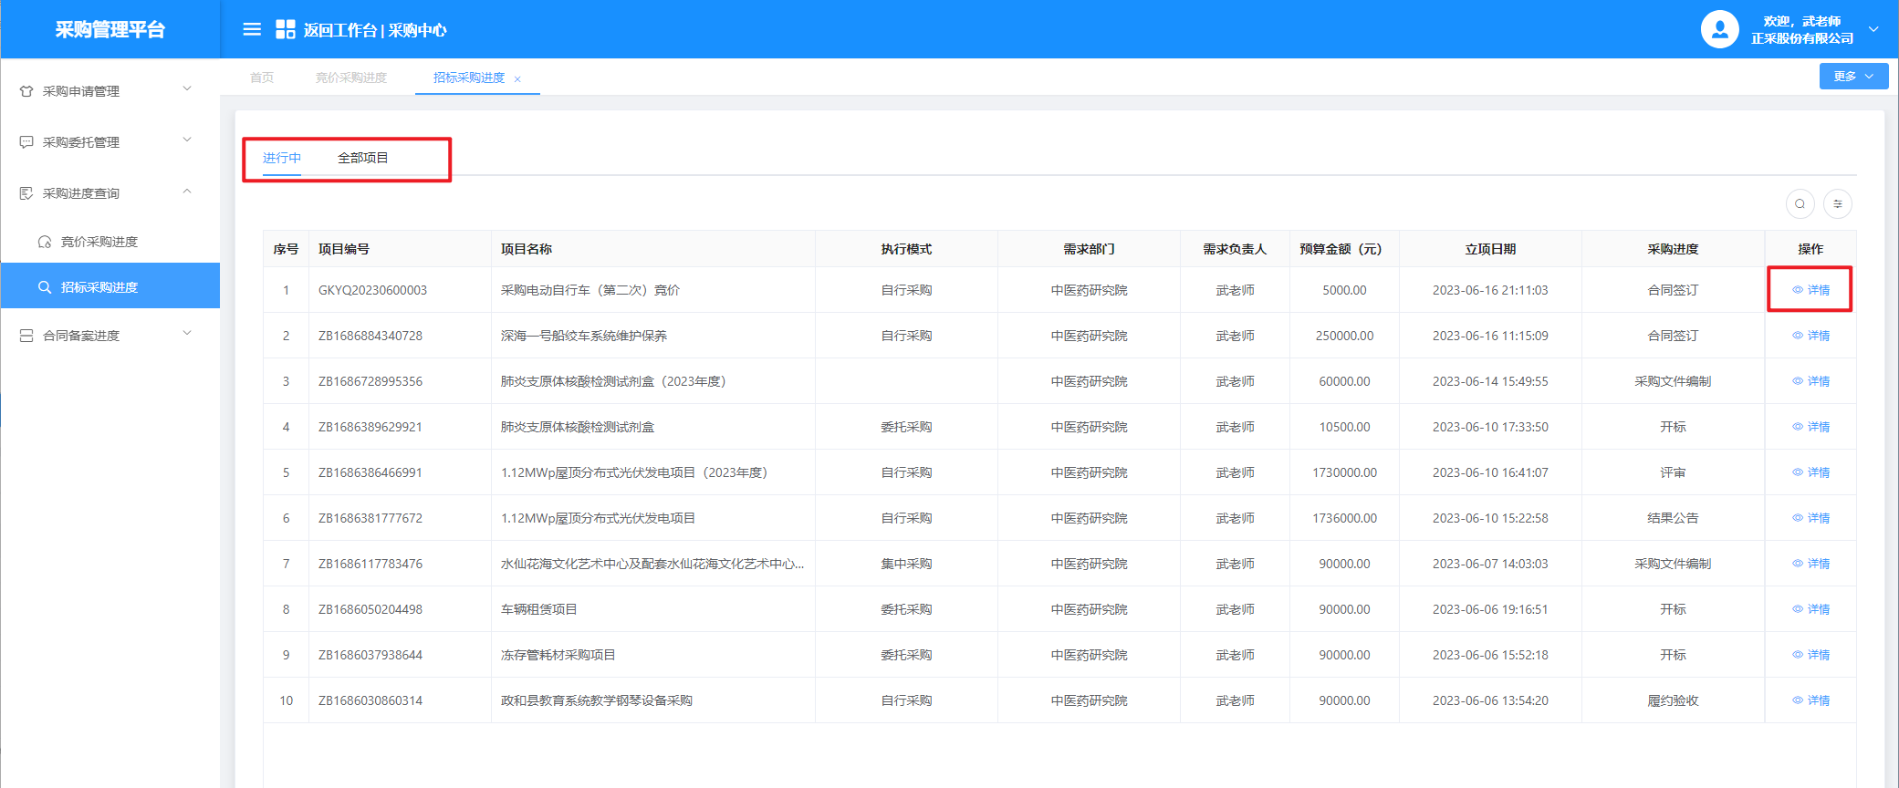Viewport: 1899px width, 788px height.
Task: Switch to the 竞价采购进度 tab
Action: point(351,78)
